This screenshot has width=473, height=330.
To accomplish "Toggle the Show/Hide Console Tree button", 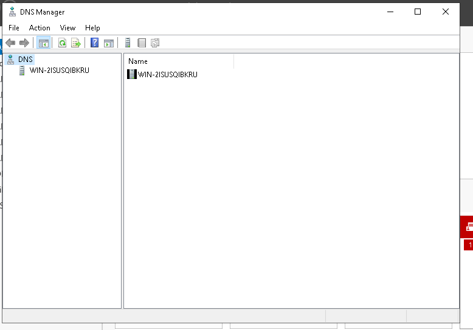I will [x=43, y=43].
